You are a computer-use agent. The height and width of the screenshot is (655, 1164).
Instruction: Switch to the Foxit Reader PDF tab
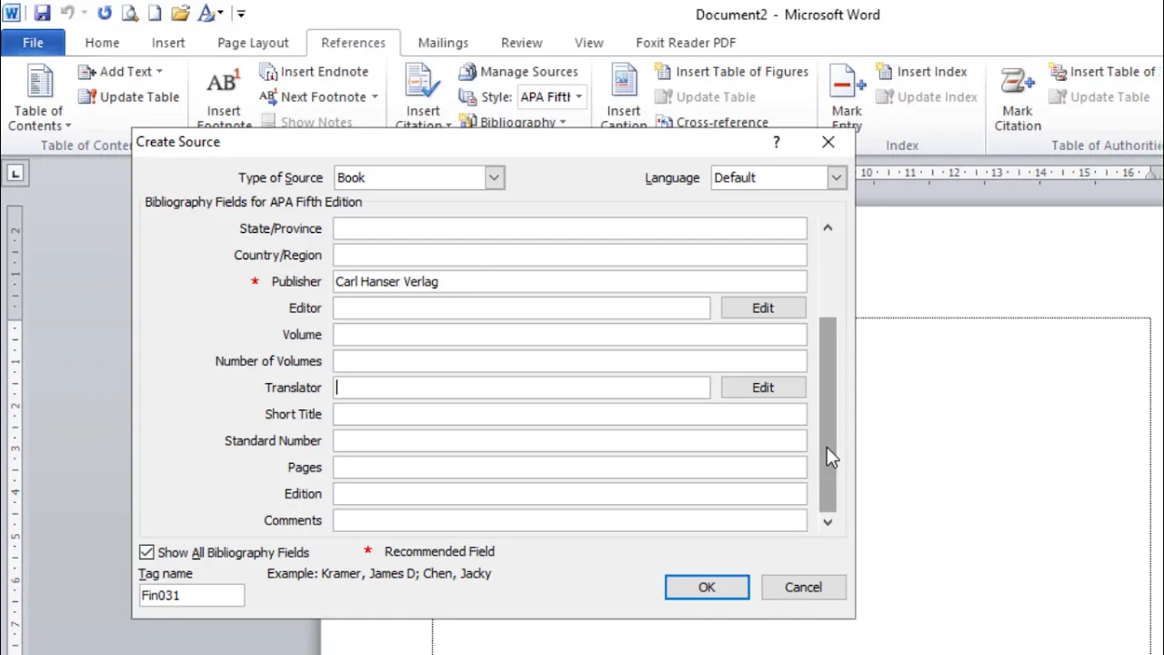tap(686, 43)
